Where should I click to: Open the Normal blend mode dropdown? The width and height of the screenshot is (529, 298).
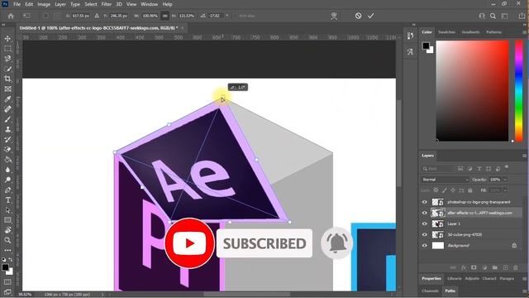[445, 180]
